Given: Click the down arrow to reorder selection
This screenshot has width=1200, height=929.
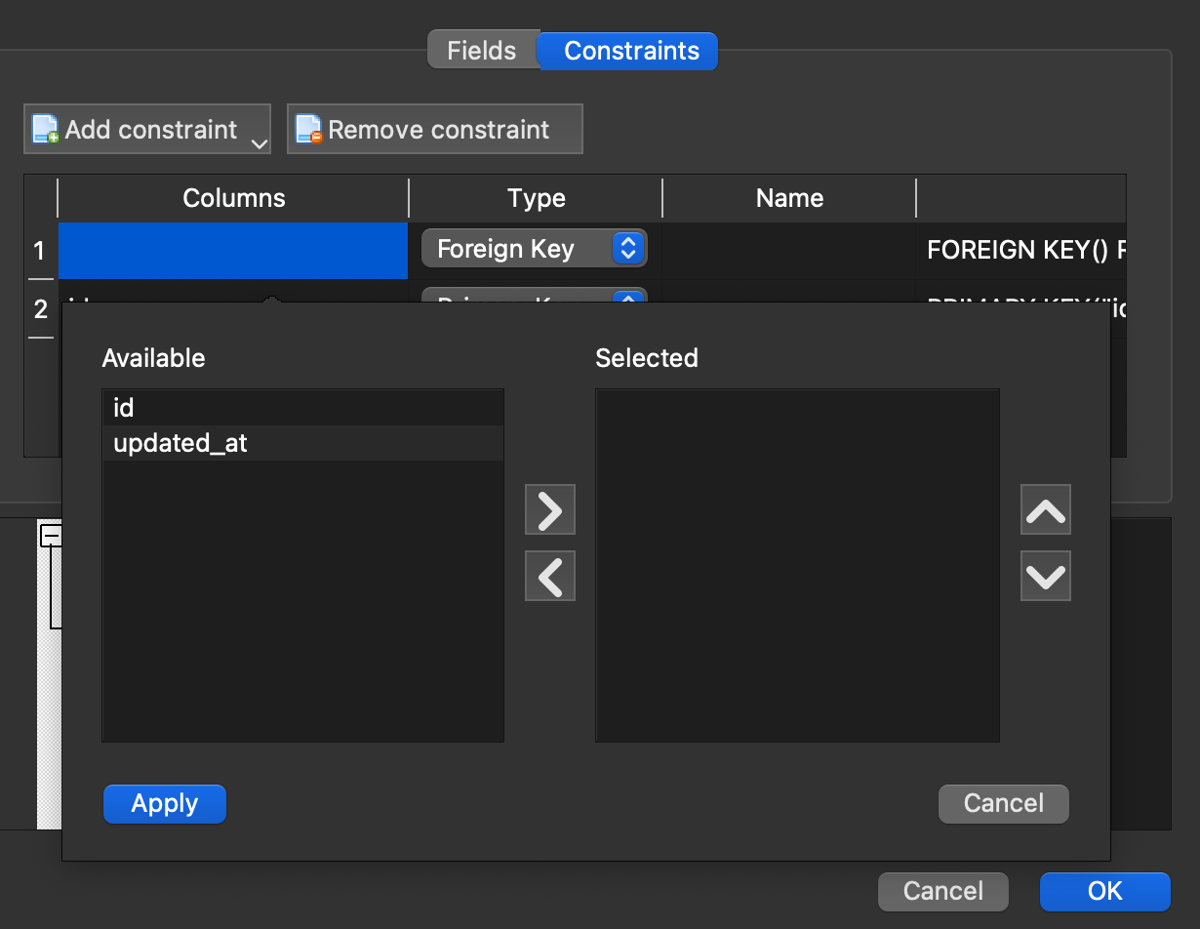Looking at the screenshot, I should 1045,576.
